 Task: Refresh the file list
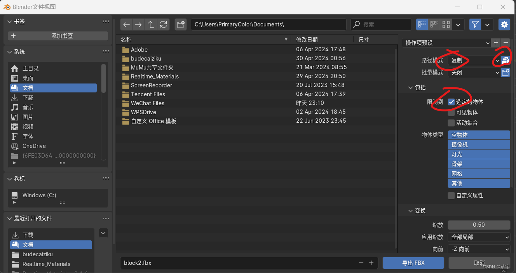point(163,24)
